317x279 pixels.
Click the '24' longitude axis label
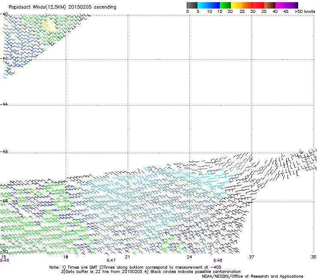click(189, 257)
